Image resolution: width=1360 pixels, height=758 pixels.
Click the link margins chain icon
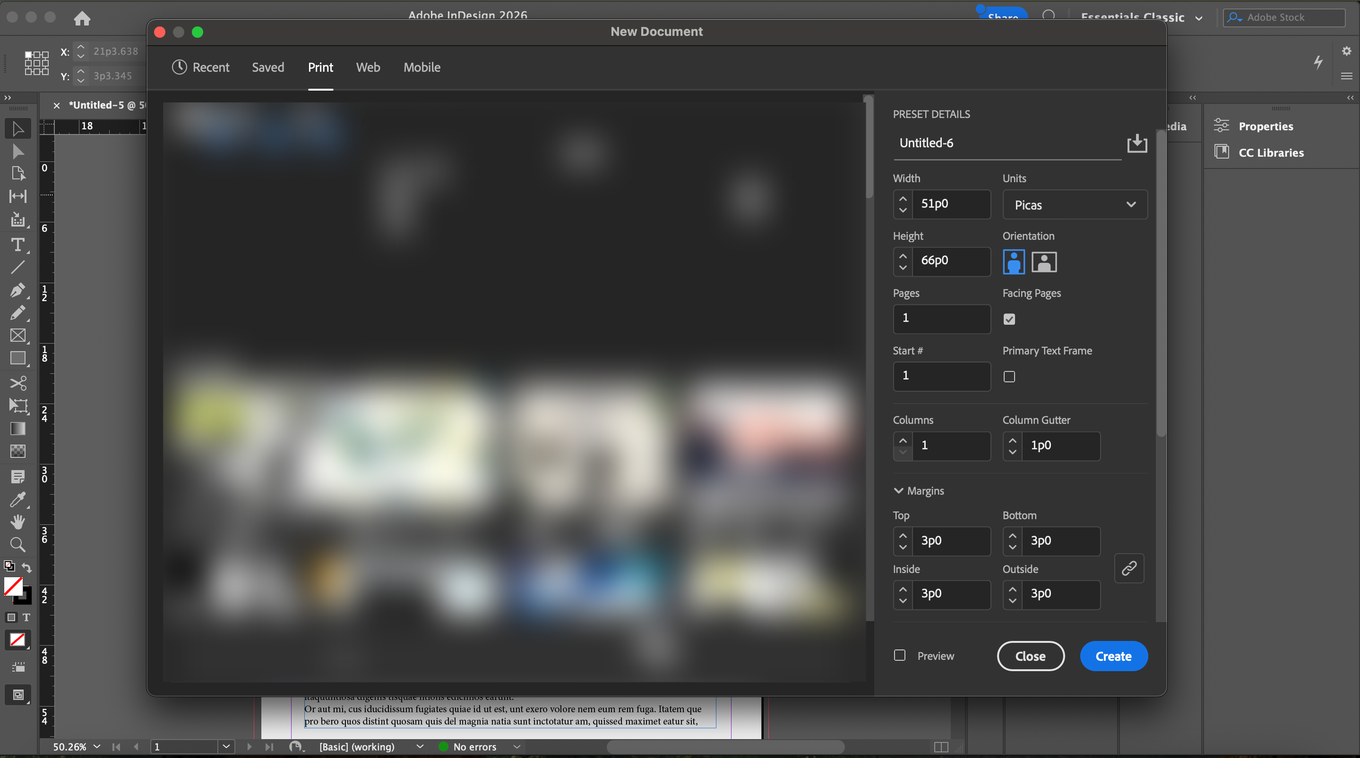[x=1129, y=568]
